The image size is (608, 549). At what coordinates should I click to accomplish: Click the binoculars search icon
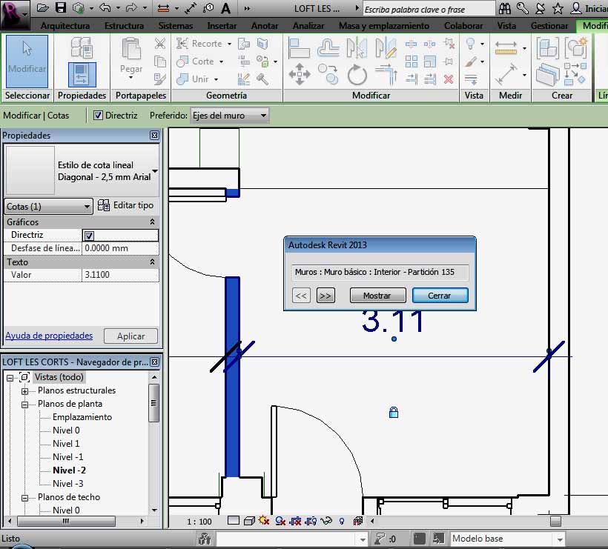pyautogui.click(x=505, y=8)
